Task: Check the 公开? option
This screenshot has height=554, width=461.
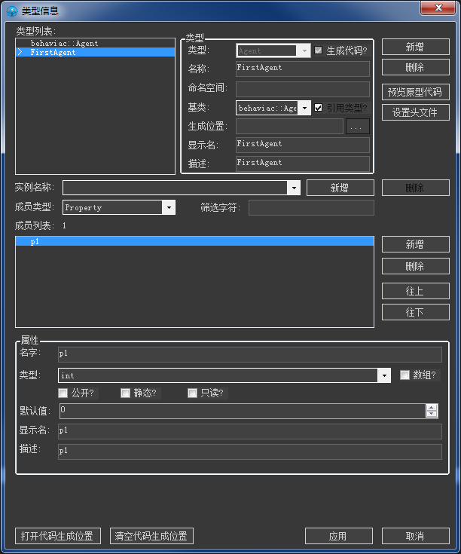Action: [x=63, y=393]
